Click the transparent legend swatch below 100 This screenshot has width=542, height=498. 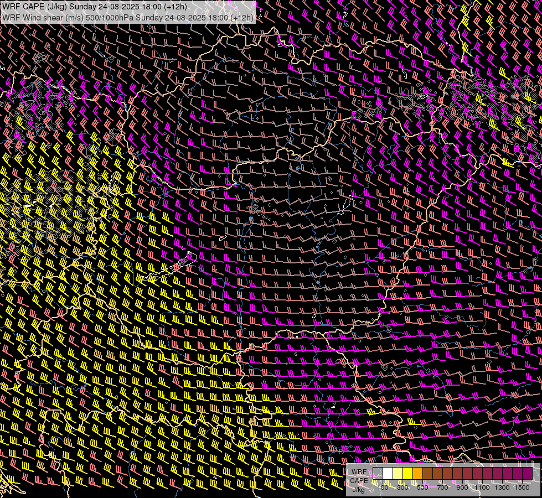[x=378, y=473]
